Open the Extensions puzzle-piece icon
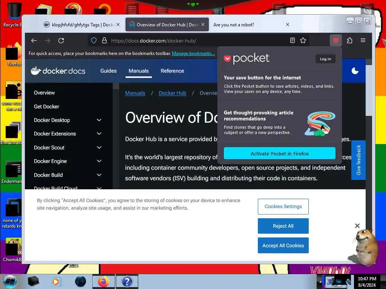This screenshot has height=289, width=386. pos(349,40)
